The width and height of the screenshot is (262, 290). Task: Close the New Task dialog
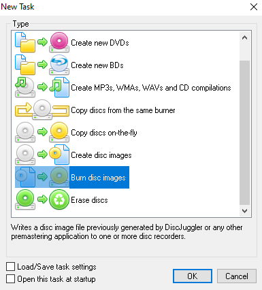pyautogui.click(x=254, y=7)
